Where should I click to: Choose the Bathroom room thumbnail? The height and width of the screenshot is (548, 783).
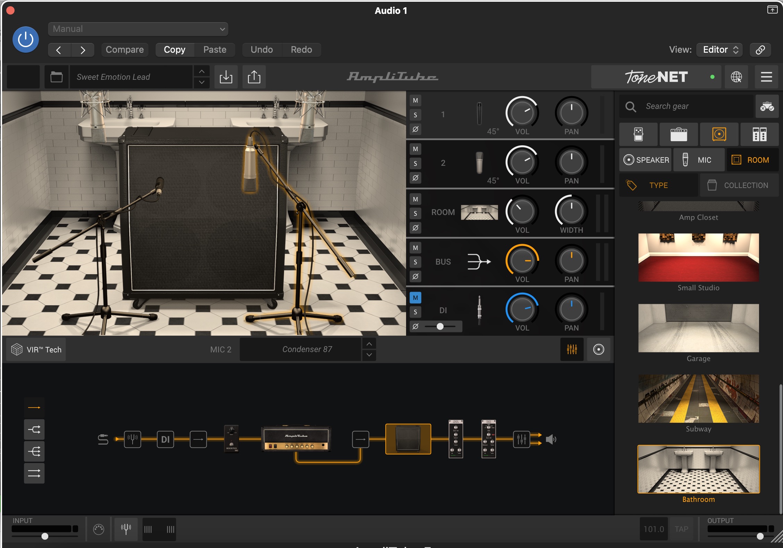[698, 469]
